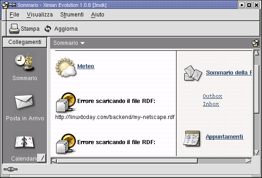Click the Appuntamenti calendar icon
Image resolution: width=262 pixels, height=178 pixels.
pyautogui.click(x=192, y=139)
